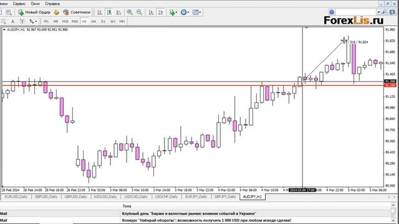Switch to NZDUSD,Daily chart tab
399x224 pixels.
tap(105, 197)
